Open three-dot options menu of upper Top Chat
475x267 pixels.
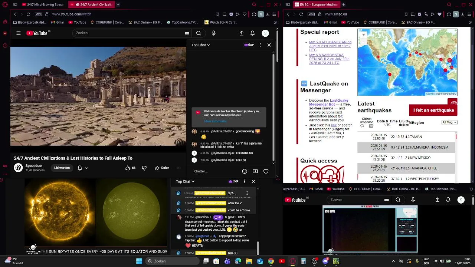pyautogui.click(x=260, y=45)
